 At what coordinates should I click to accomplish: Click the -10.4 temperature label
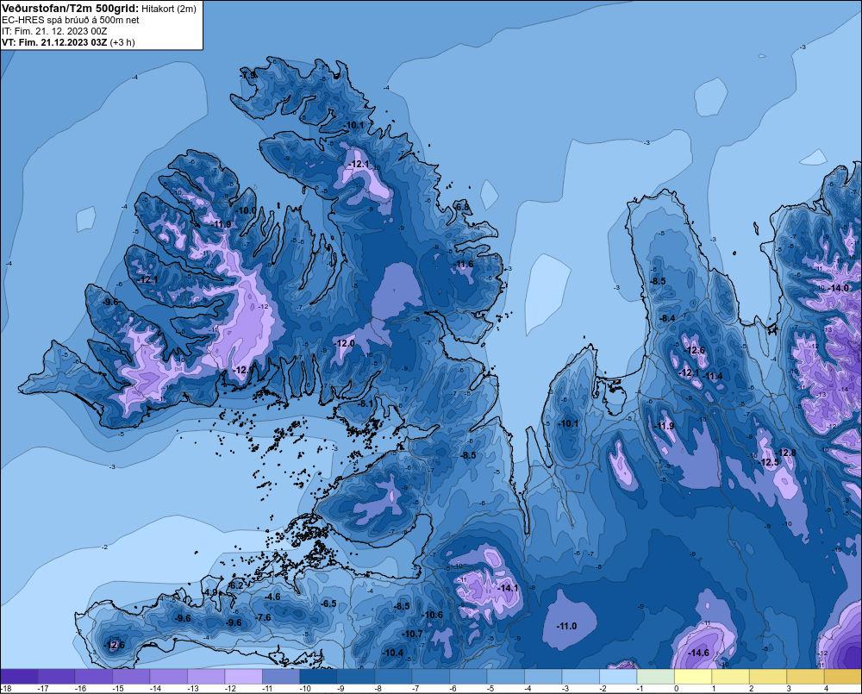point(392,653)
